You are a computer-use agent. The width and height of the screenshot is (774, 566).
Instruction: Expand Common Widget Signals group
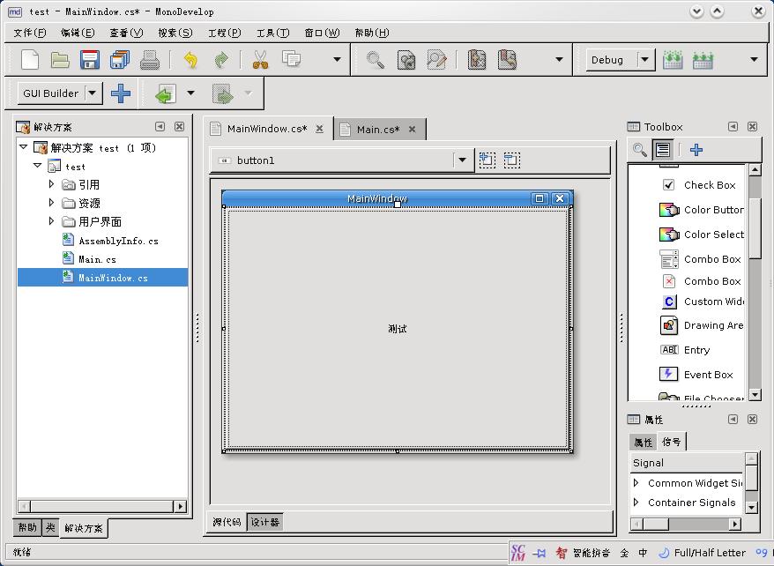click(636, 483)
